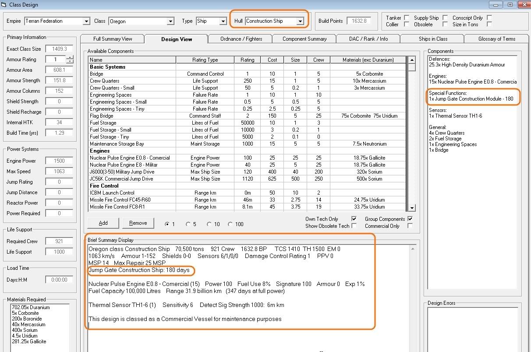Click the Cost column header
This screenshot has height=352, width=531.
coord(273,60)
